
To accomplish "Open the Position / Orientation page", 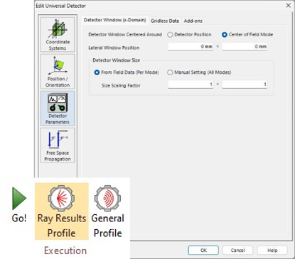I will click(58, 71).
